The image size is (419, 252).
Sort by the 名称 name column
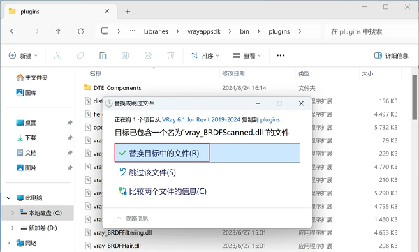tap(96, 73)
